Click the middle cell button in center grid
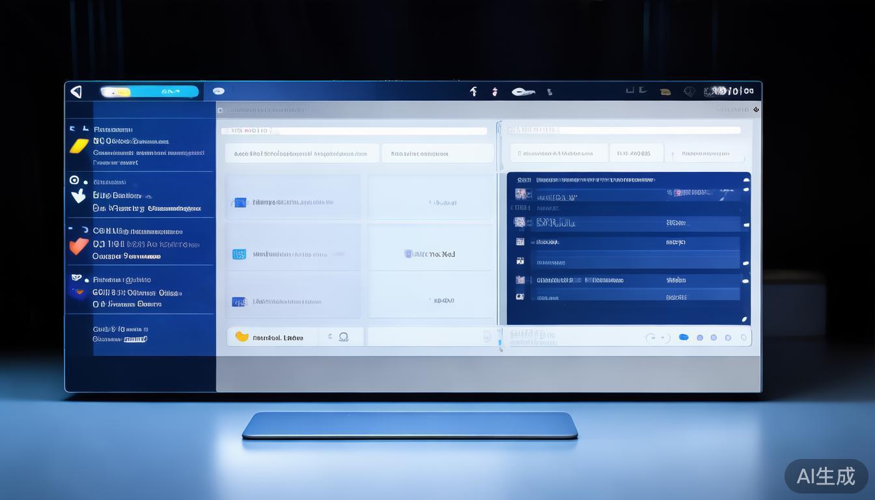Image resolution: width=875 pixels, height=500 pixels. (430, 254)
